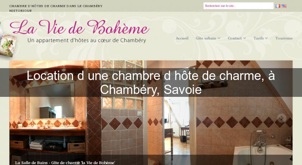Go back with the previous slide arrow
This screenshot has height=165, width=302.
point(20,118)
